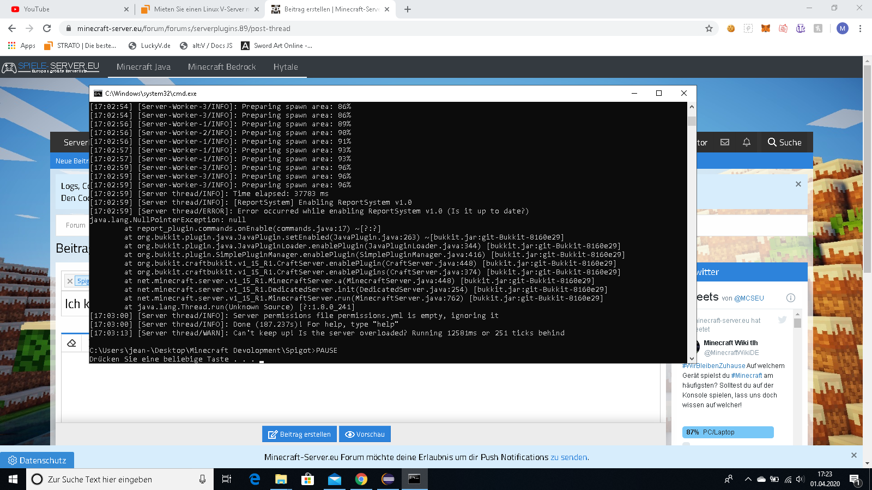Open Minecraft Bedrock menu item
Screen dimensions: 872x490
click(x=222, y=67)
